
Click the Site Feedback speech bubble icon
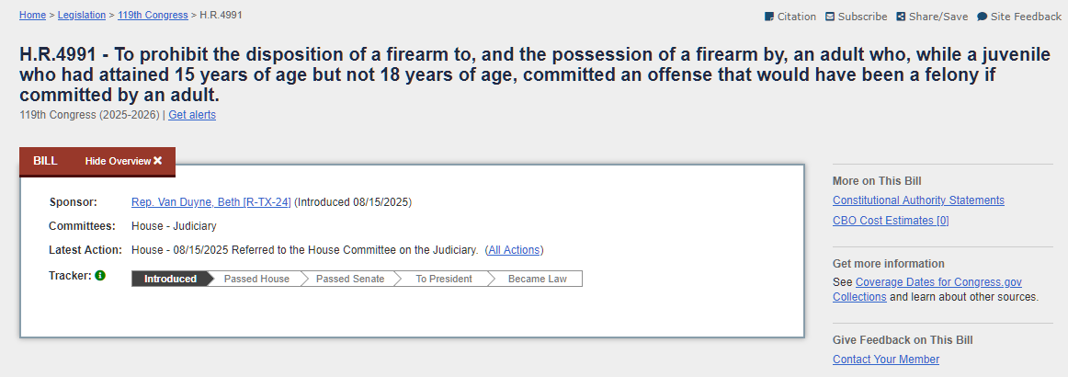click(x=983, y=17)
